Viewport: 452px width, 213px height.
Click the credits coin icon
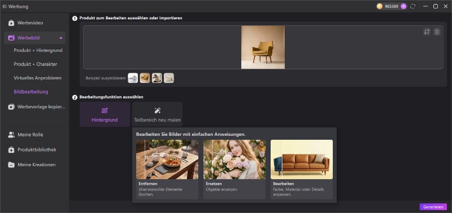pyautogui.click(x=380, y=6)
